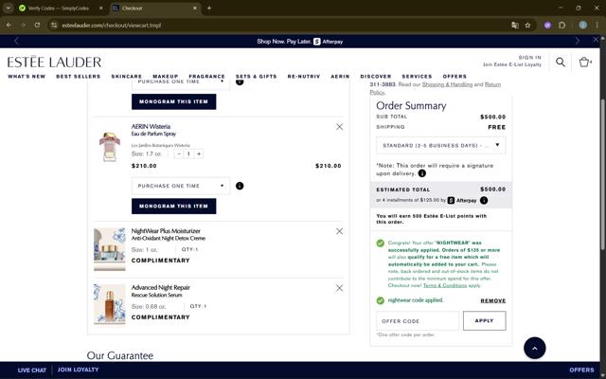Viewport: 606px width, 379px height.
Task: Click Monogram This Item for AERIN Wisteria
Action: 174,207
